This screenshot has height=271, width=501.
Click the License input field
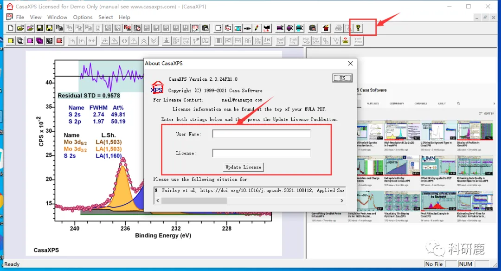coord(261,153)
